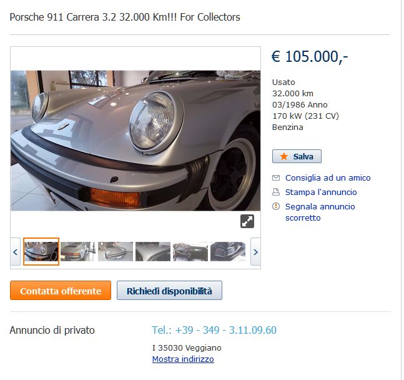Open Consiglia ad un amico link
This screenshot has height=380, width=404.
(329, 179)
